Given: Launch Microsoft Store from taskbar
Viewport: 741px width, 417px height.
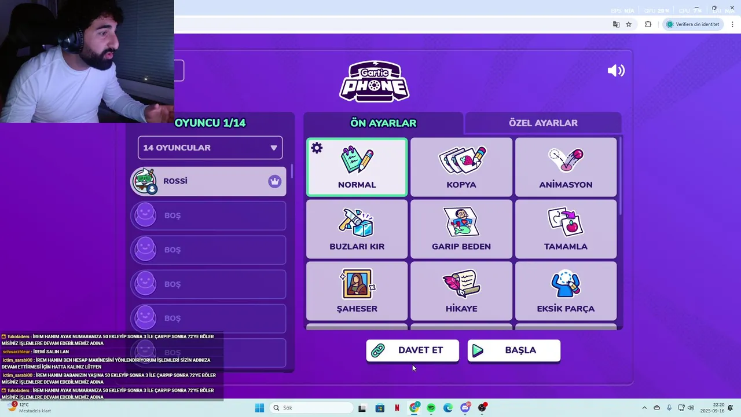Looking at the screenshot, I should tap(380, 408).
